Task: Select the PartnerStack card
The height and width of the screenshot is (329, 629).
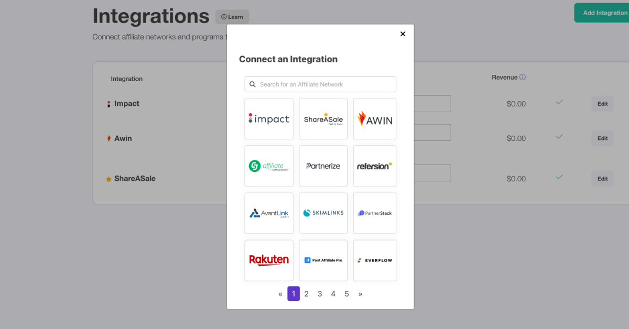Action: pos(375,213)
